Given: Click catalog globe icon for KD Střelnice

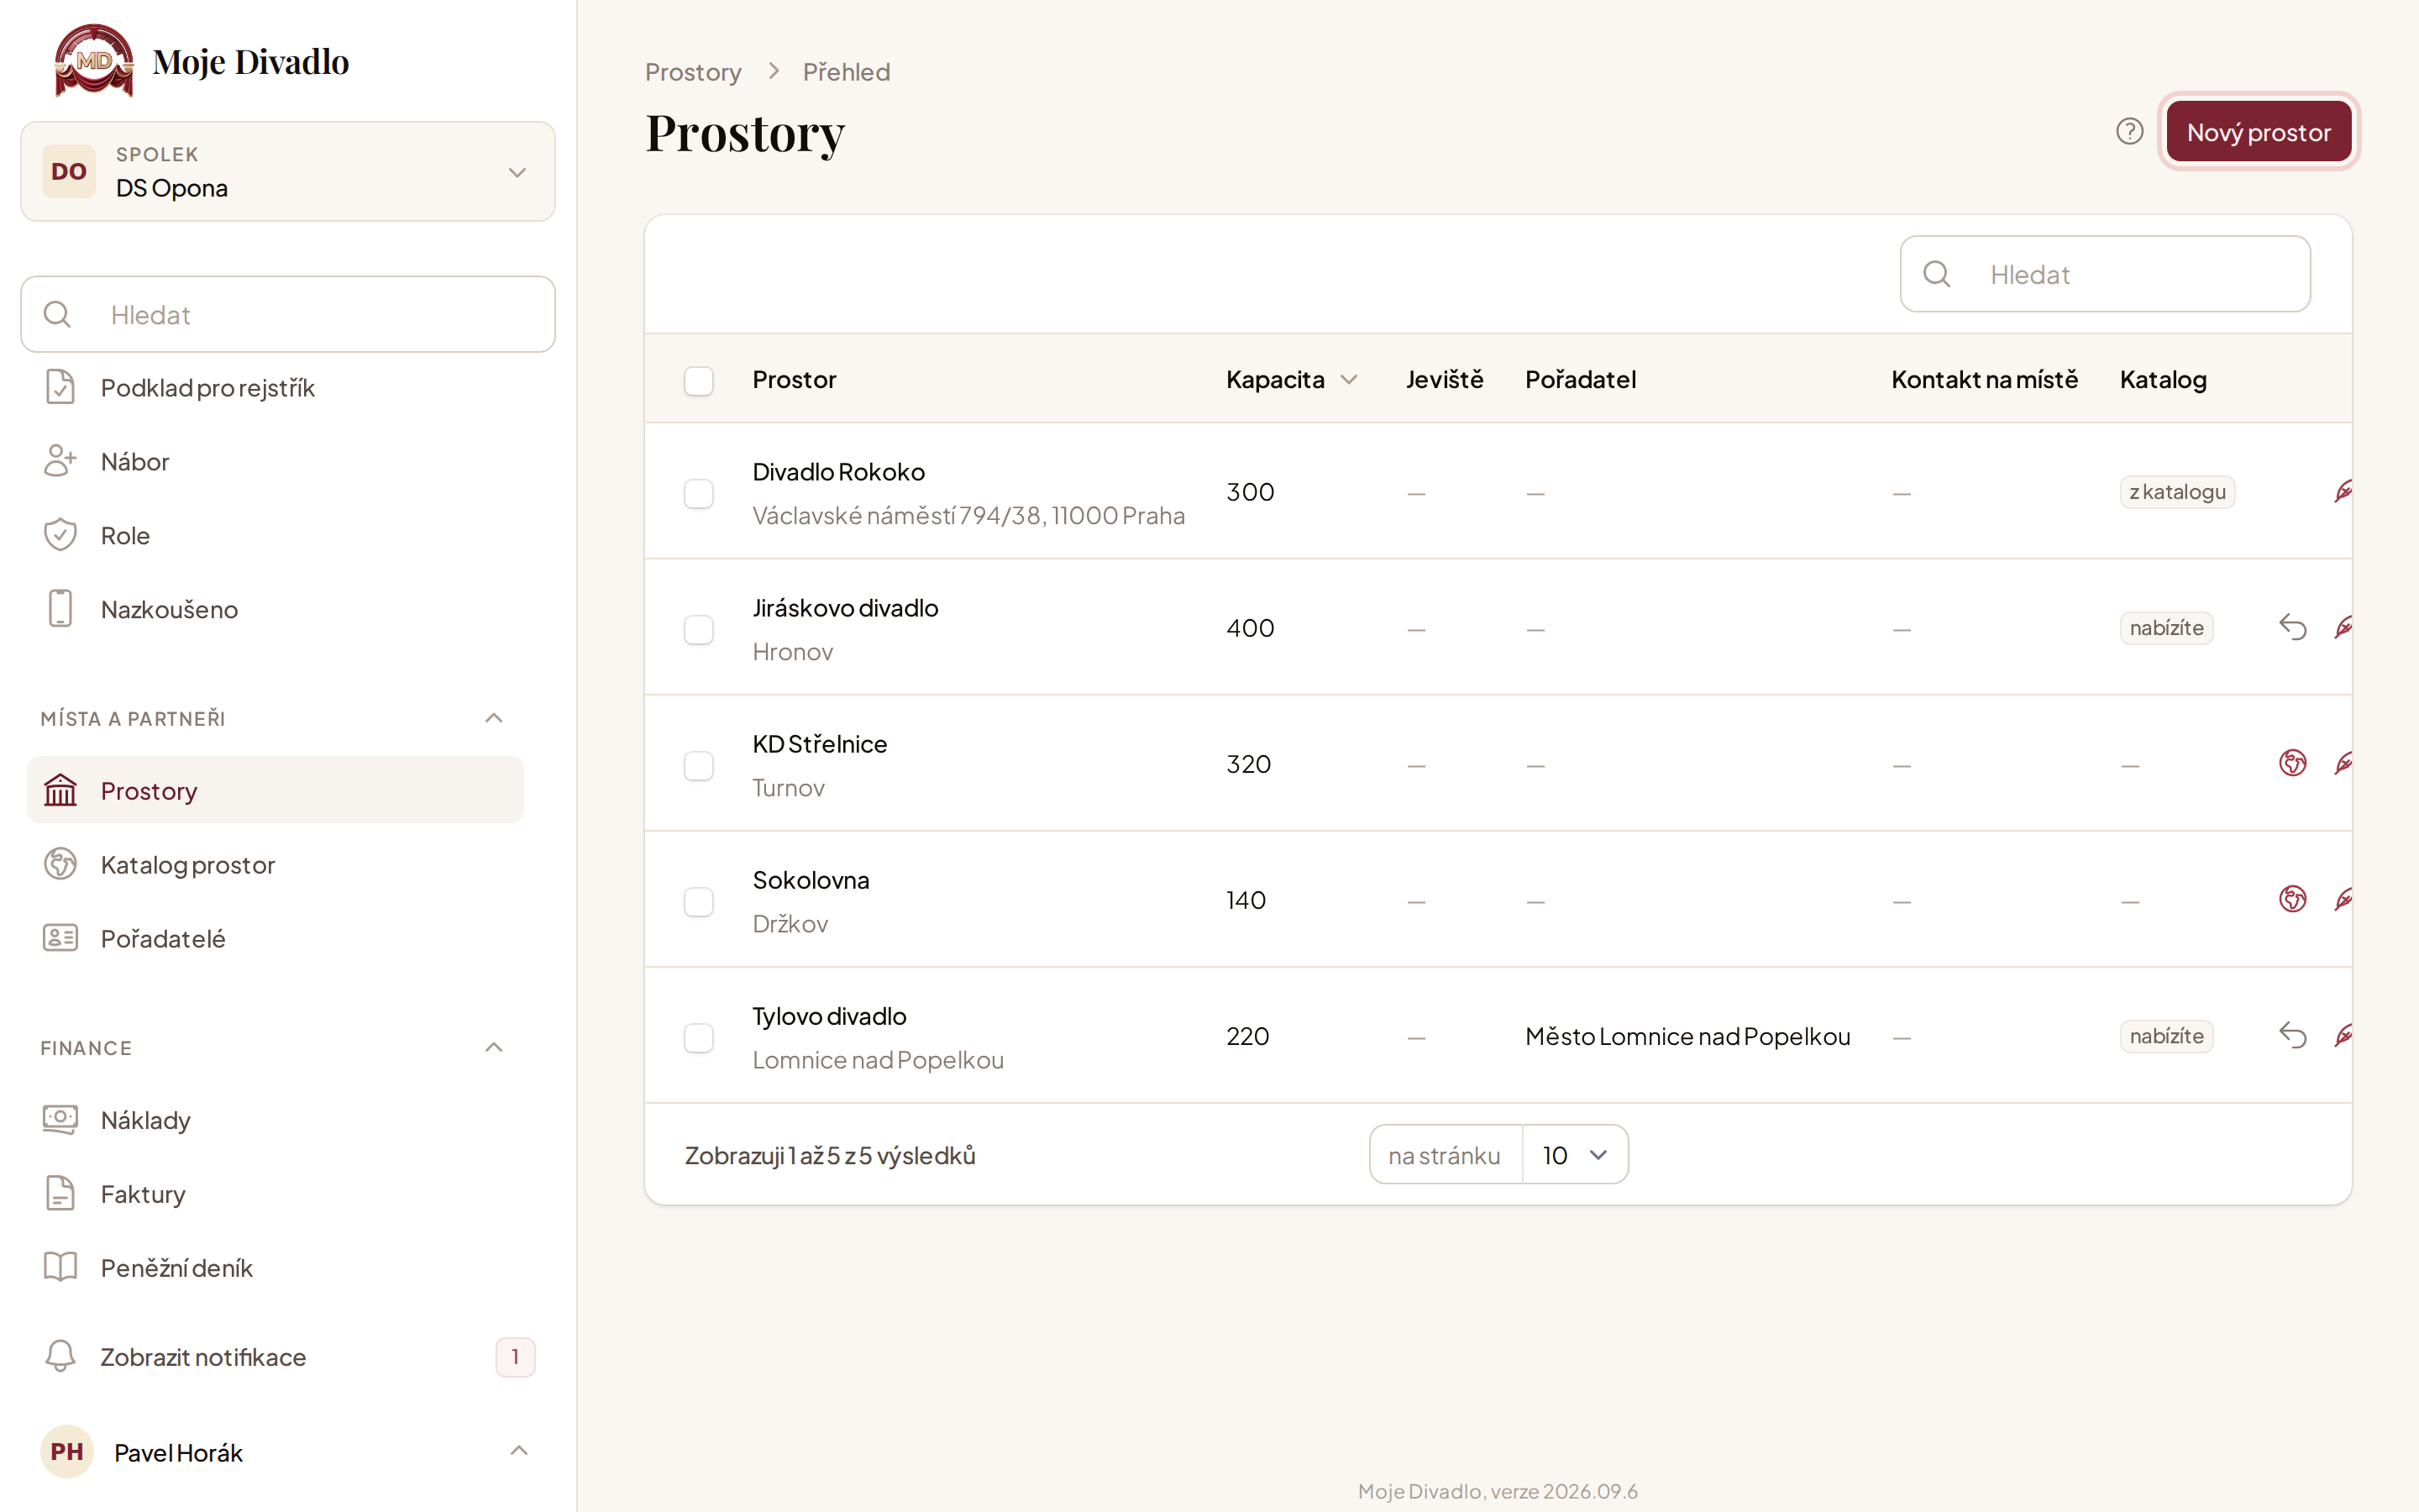Looking at the screenshot, I should [x=2292, y=764].
